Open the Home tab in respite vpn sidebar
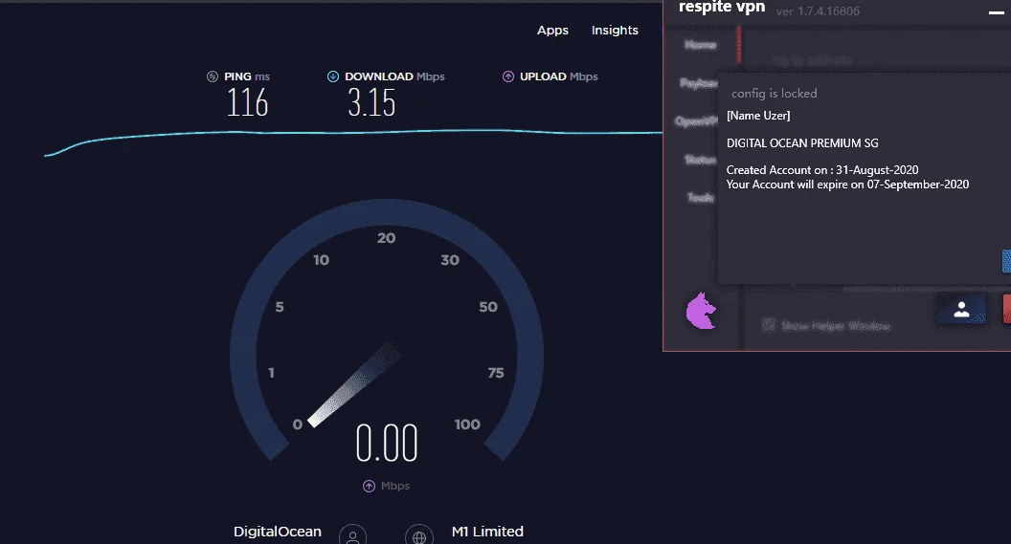 coord(700,45)
